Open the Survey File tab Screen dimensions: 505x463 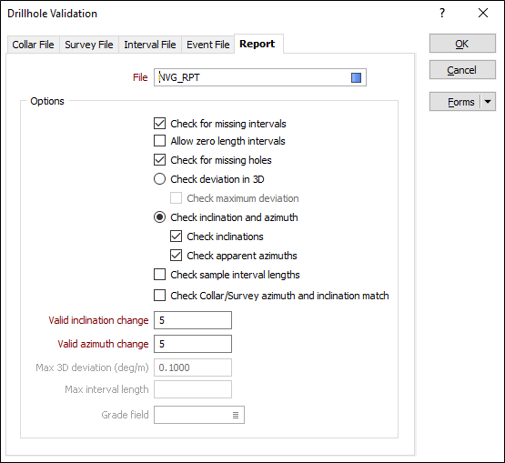tap(89, 45)
